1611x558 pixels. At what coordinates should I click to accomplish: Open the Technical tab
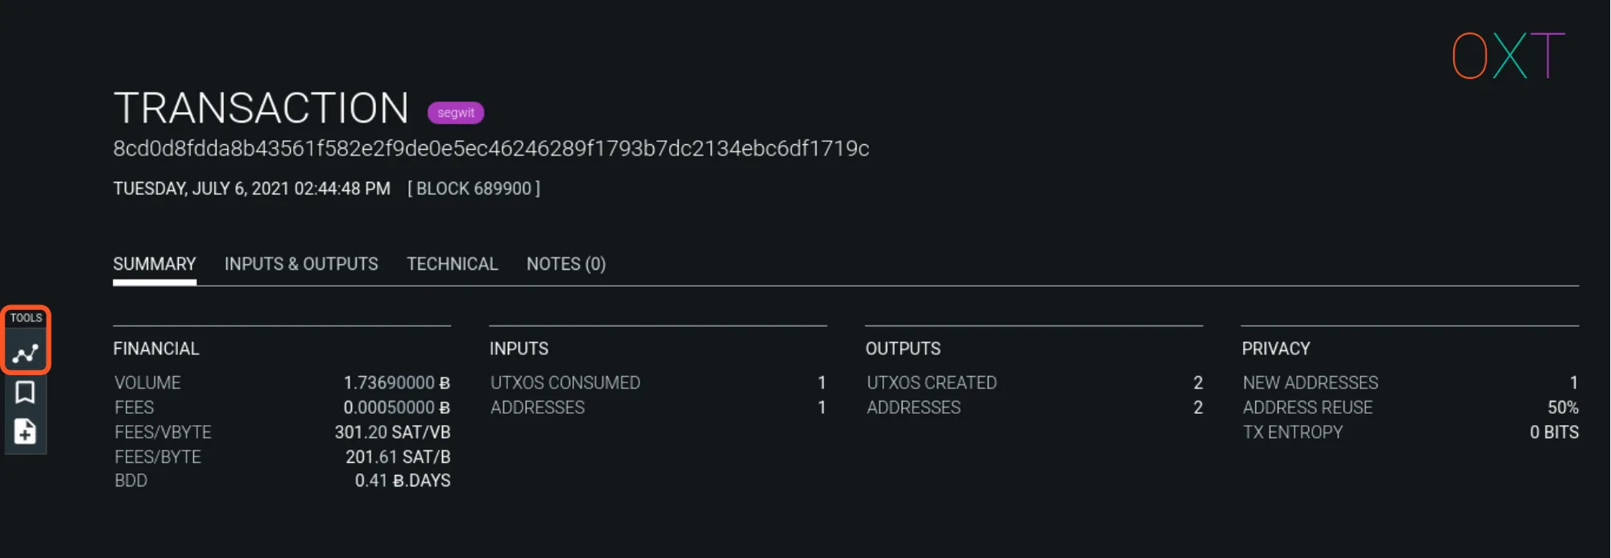[452, 264]
